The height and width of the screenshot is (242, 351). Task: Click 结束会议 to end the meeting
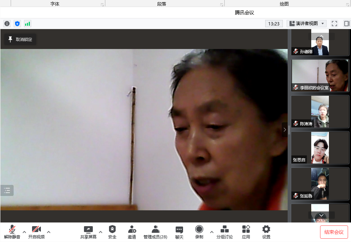pos(334,232)
